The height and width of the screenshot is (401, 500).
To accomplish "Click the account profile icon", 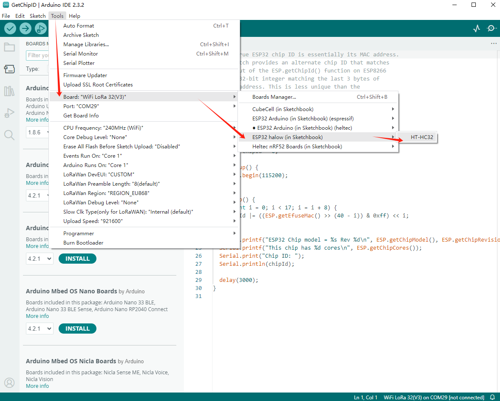I will (9, 383).
